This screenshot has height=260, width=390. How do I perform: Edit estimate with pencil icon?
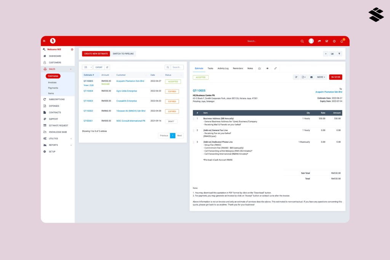296,77
